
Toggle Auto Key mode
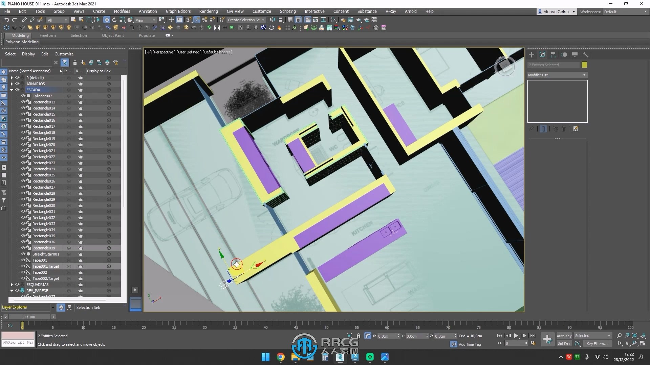pyautogui.click(x=564, y=336)
